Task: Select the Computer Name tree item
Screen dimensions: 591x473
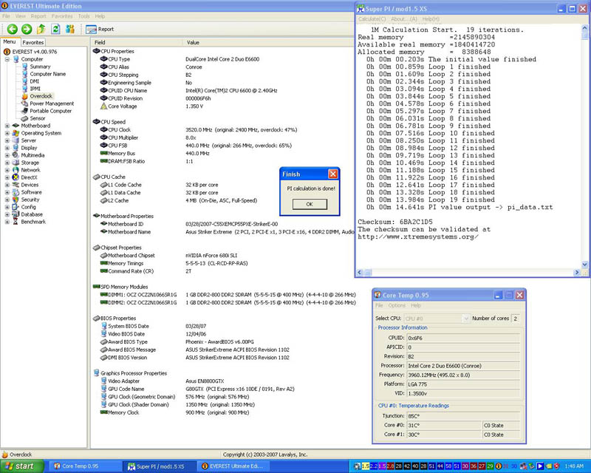Action: (x=48, y=74)
